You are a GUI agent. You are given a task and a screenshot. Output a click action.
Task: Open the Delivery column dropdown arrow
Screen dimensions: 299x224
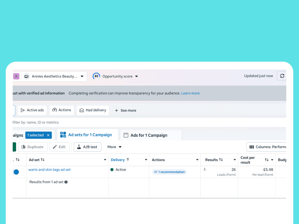146,160
